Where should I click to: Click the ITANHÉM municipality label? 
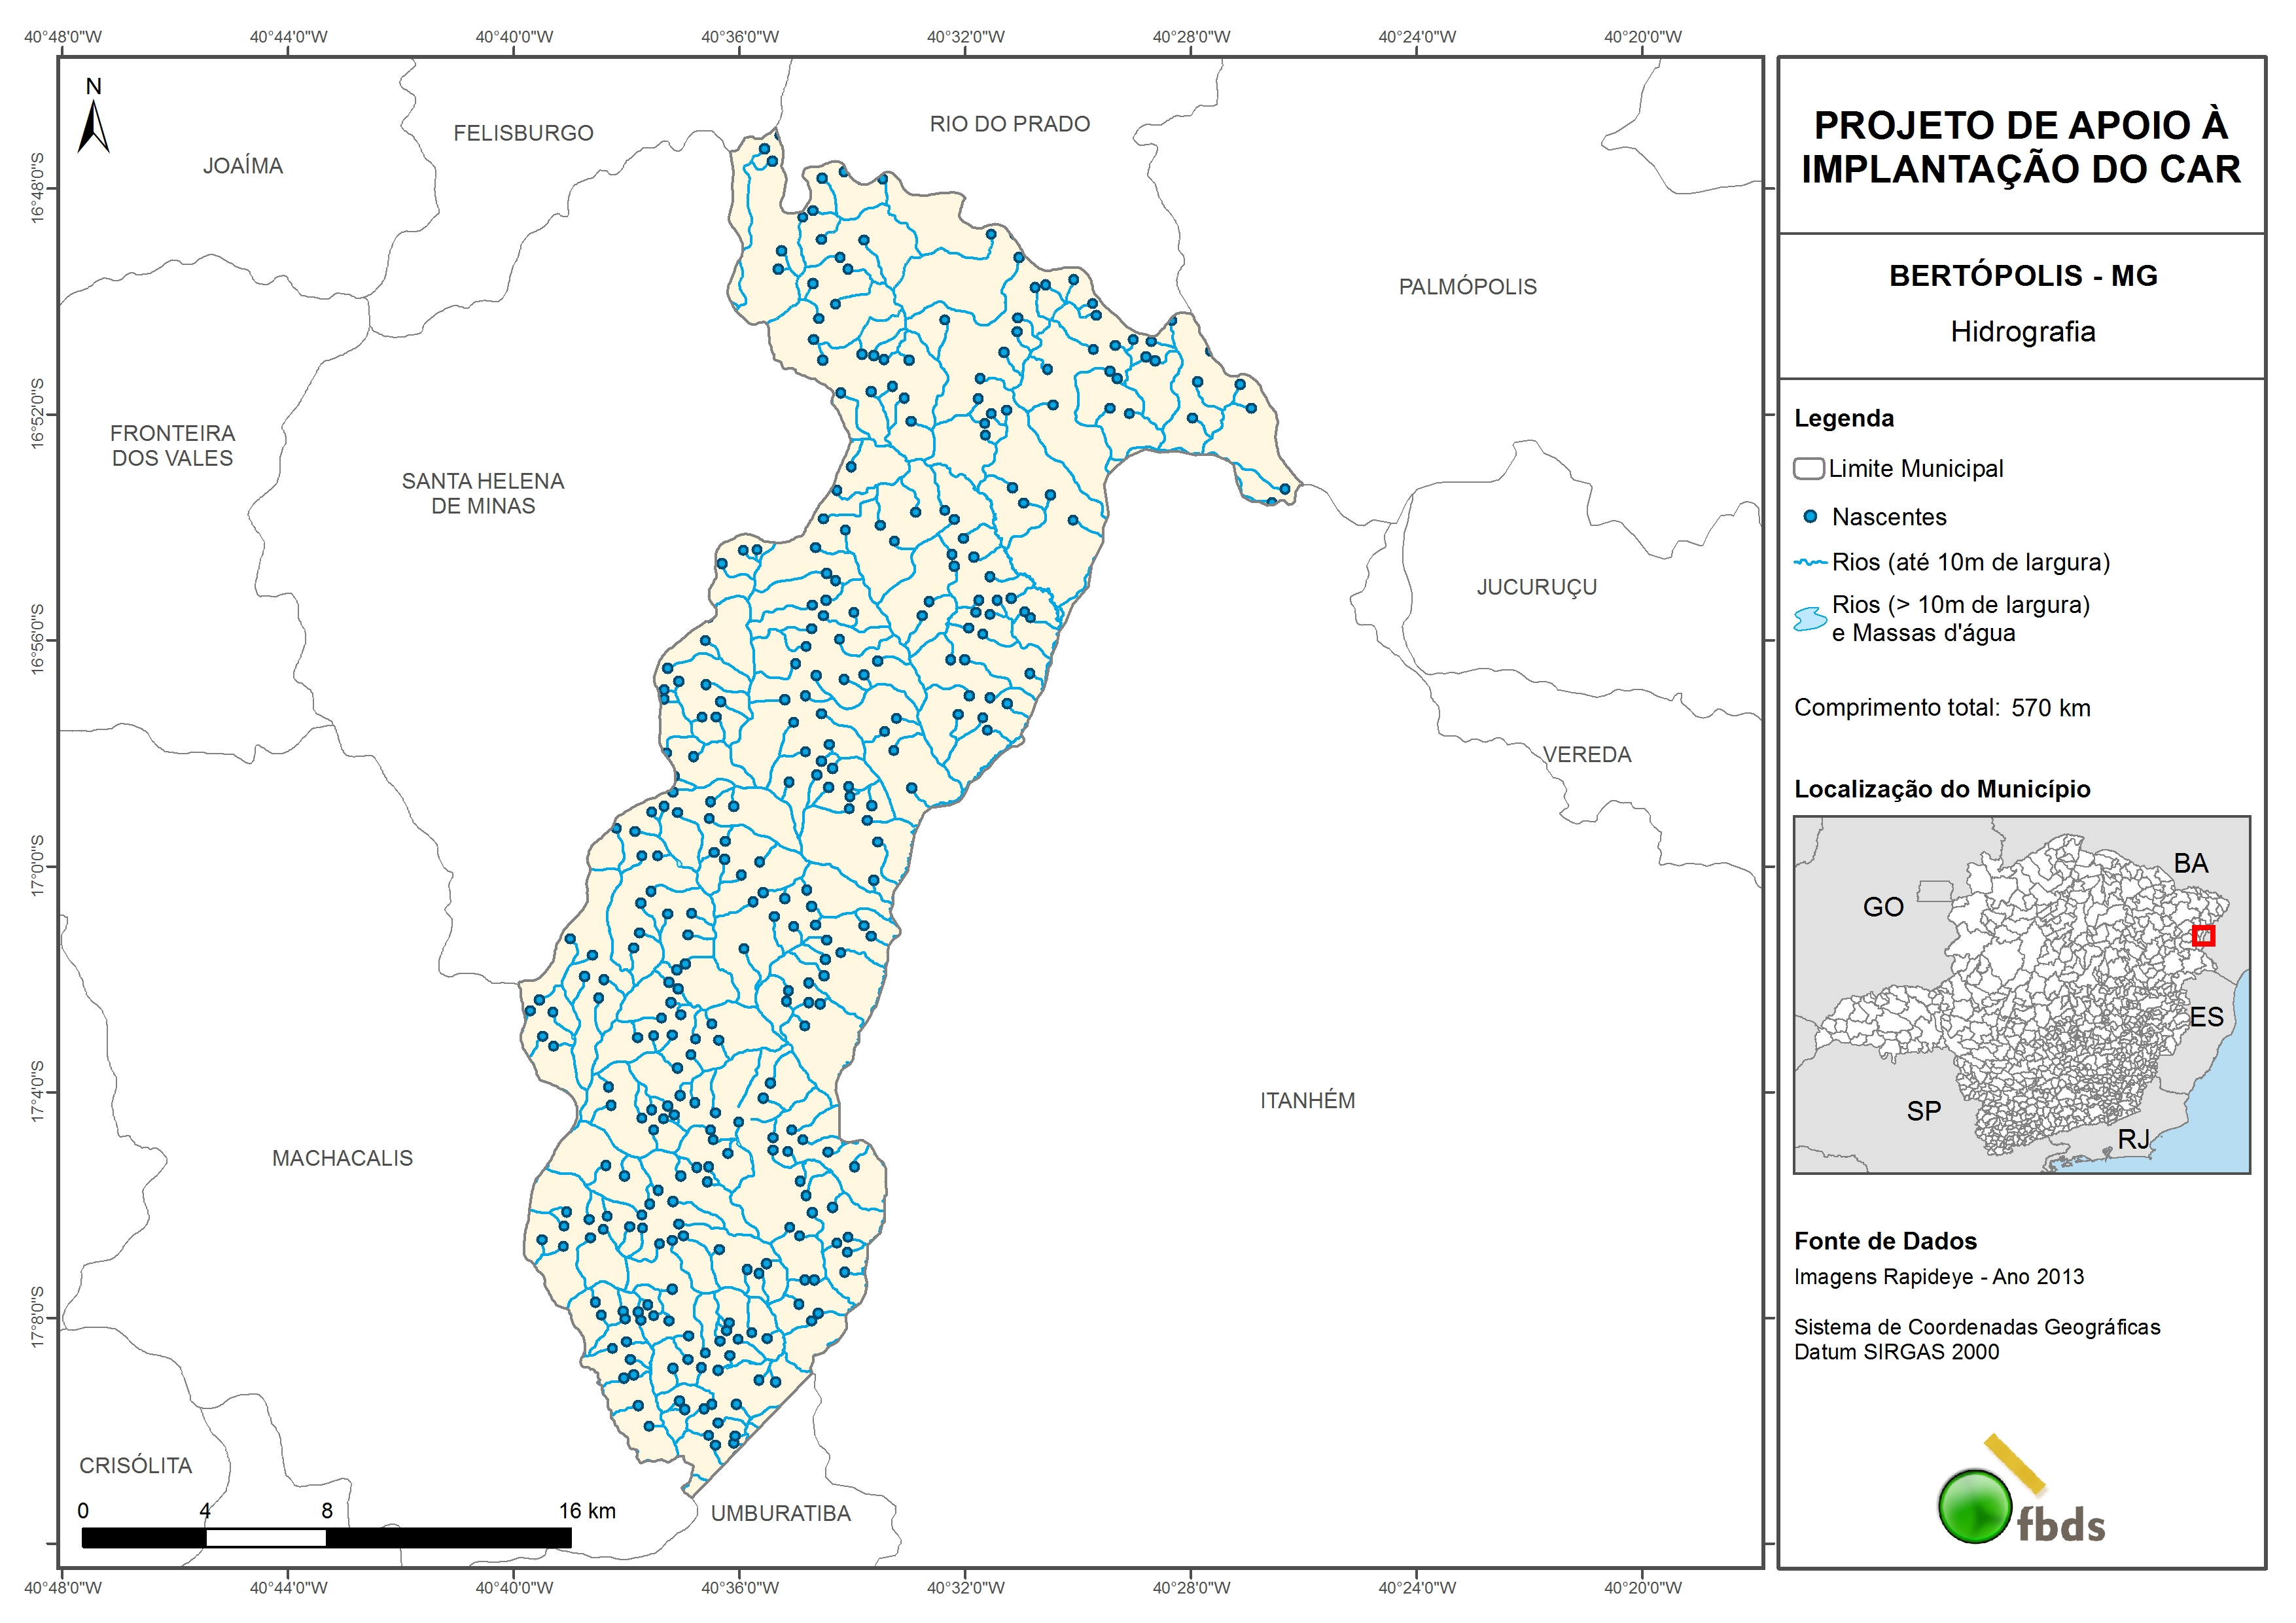[1307, 1101]
